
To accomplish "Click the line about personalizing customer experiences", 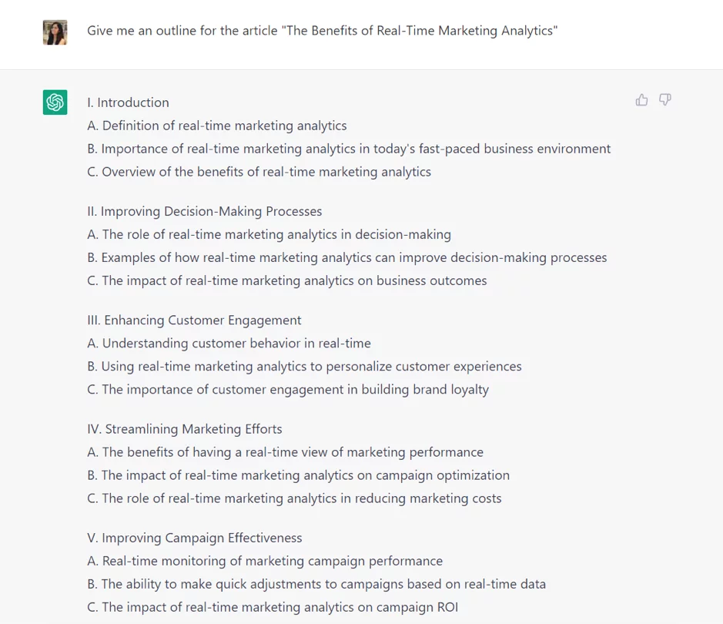I will point(304,367).
